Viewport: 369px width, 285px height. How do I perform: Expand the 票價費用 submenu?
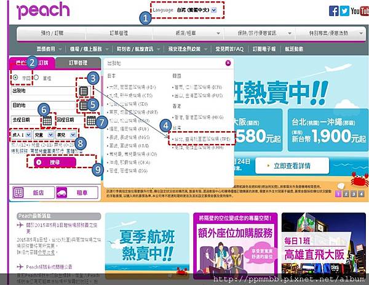click(x=60, y=49)
